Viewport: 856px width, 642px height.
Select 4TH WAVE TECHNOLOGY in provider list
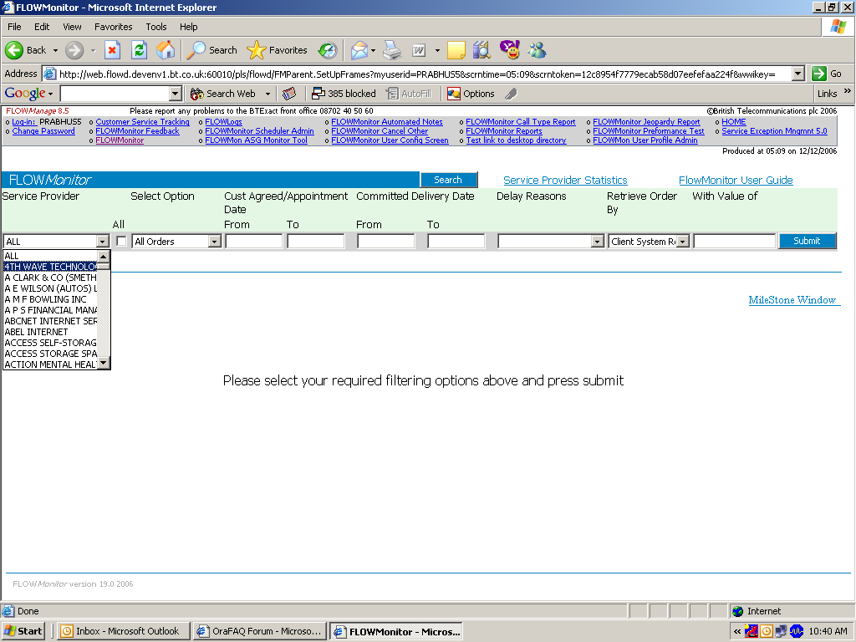(x=50, y=267)
